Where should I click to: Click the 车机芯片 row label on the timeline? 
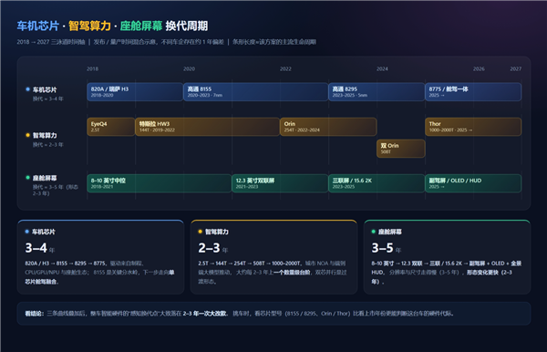45,89
